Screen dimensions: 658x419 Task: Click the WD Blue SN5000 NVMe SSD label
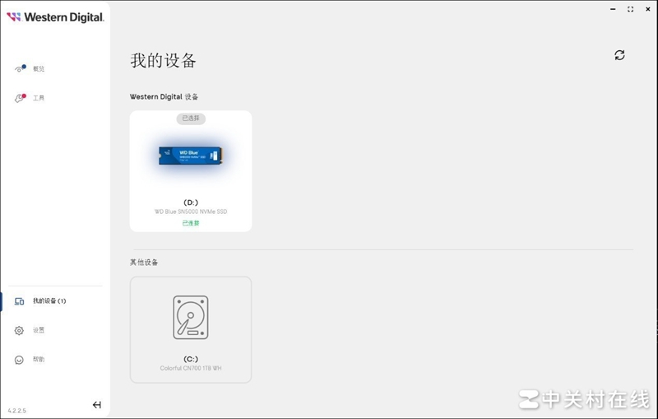[x=191, y=212]
